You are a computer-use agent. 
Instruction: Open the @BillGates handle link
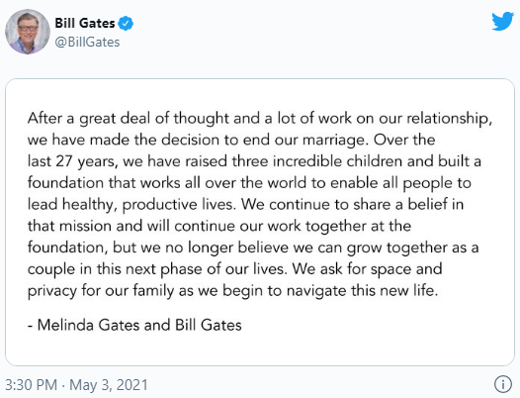point(87,43)
